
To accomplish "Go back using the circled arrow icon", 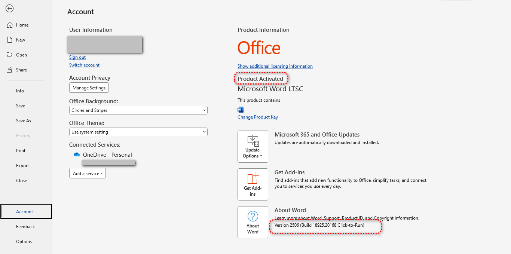I will (x=10, y=9).
